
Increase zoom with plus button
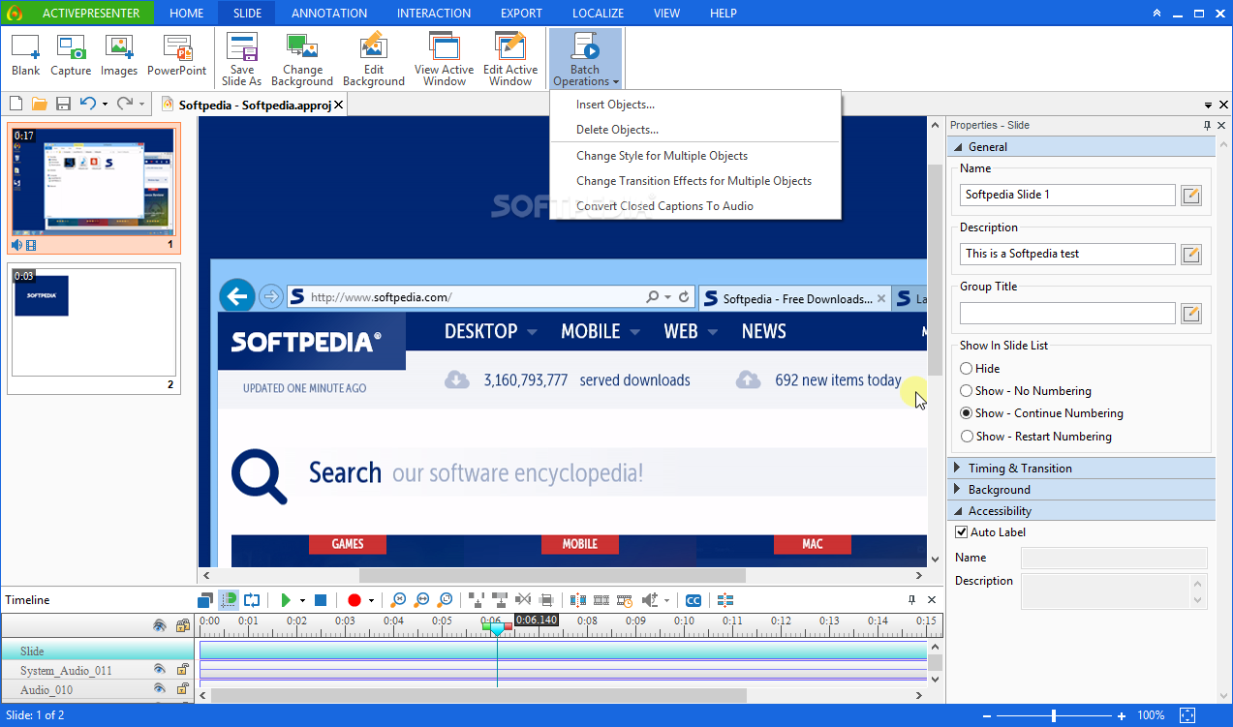(x=1122, y=716)
